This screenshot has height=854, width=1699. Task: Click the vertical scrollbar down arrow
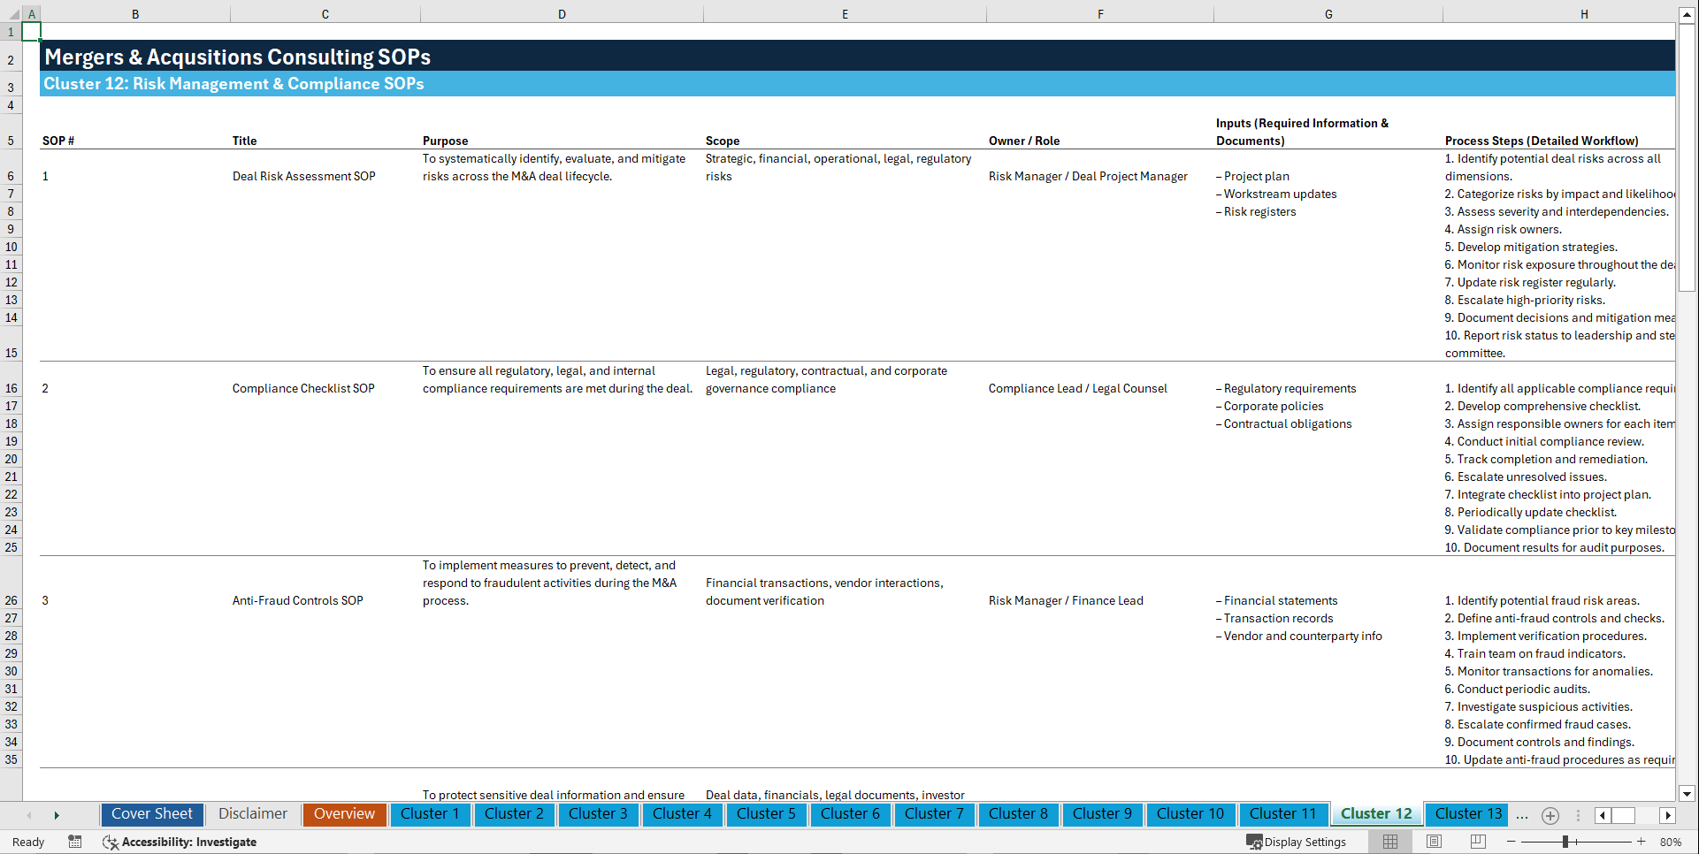(1688, 793)
